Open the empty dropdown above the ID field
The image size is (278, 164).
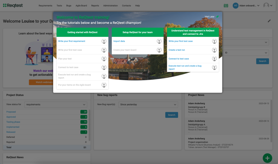coord(246,42)
